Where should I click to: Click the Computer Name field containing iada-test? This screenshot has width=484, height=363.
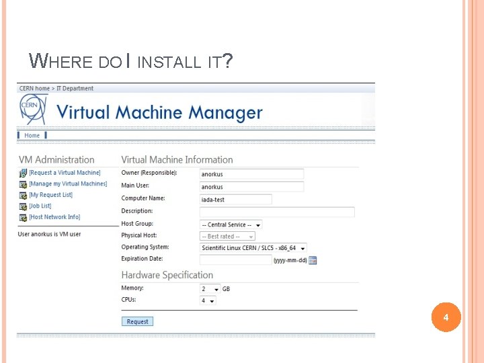[x=236, y=200]
